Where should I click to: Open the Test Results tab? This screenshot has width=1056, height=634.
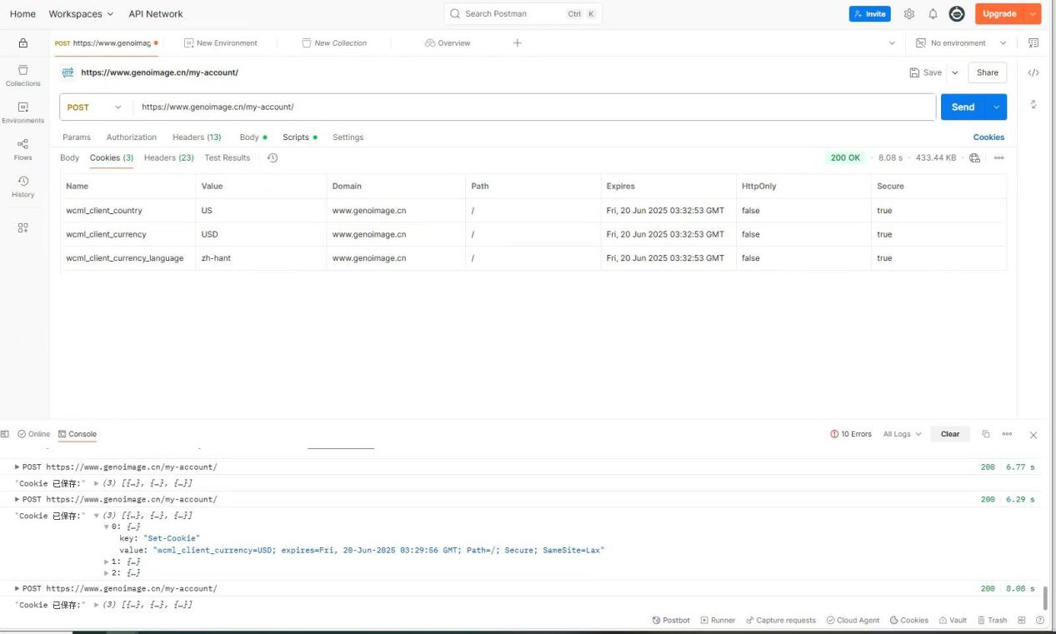click(228, 157)
